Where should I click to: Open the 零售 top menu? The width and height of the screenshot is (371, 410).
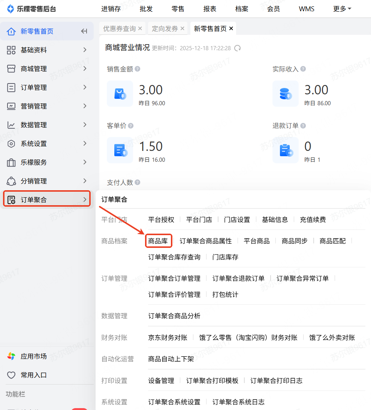click(178, 9)
